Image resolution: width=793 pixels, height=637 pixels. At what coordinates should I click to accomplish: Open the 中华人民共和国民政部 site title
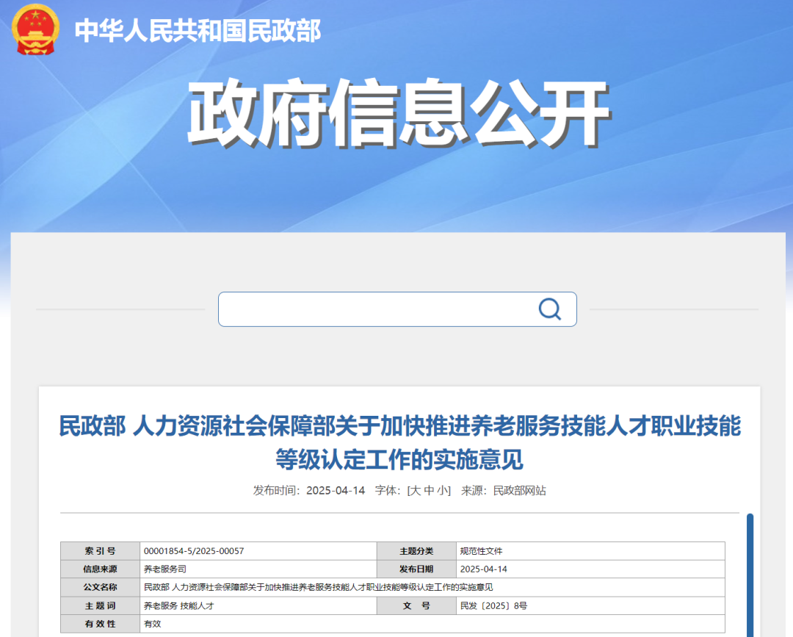pyautogui.click(x=198, y=30)
